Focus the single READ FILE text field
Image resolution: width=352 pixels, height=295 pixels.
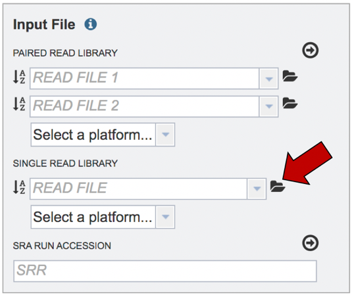coord(139,189)
